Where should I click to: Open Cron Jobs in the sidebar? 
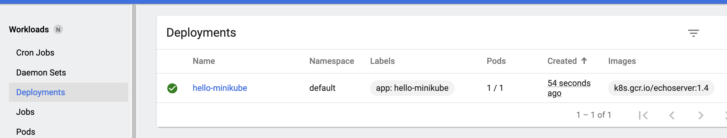pyautogui.click(x=35, y=53)
